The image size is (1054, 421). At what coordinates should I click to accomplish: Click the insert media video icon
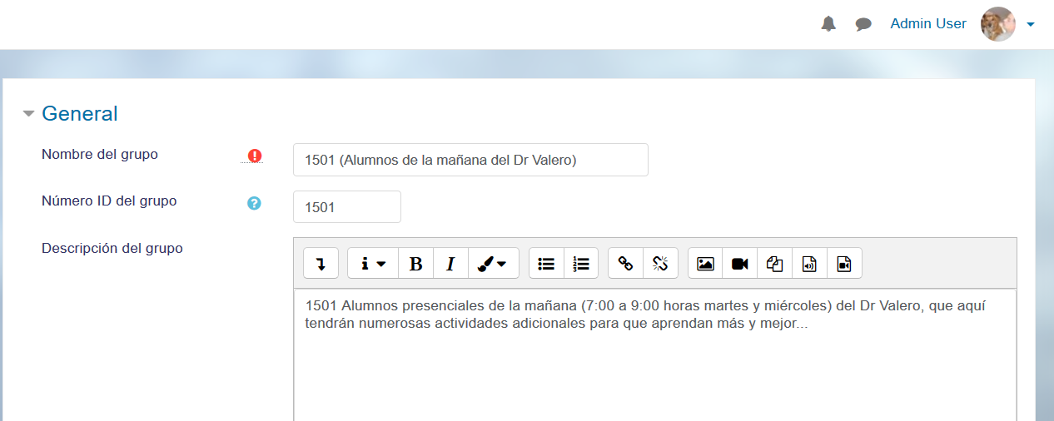point(739,263)
